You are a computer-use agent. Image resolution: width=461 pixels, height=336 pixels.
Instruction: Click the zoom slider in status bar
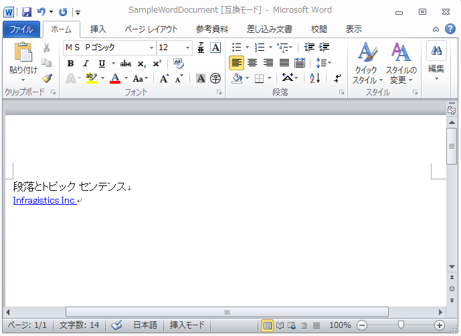pos(401,325)
